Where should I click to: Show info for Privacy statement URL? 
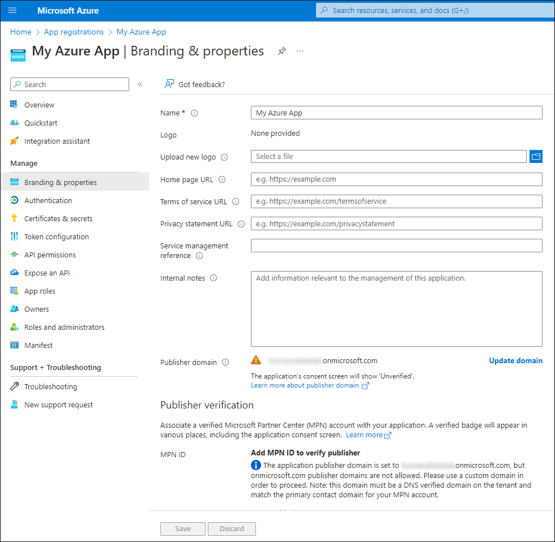241,224
